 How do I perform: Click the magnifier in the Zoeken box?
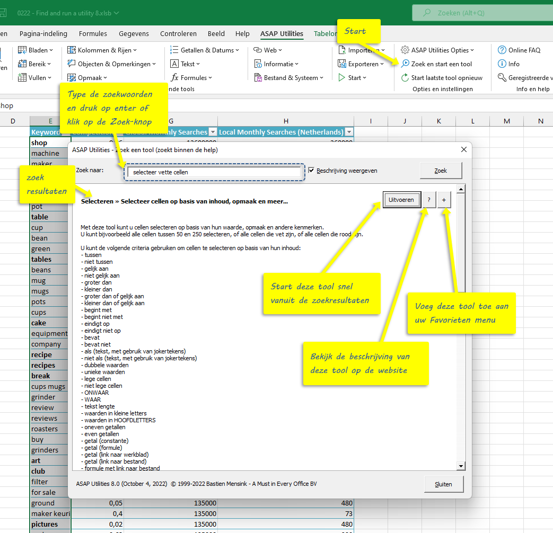(x=427, y=13)
